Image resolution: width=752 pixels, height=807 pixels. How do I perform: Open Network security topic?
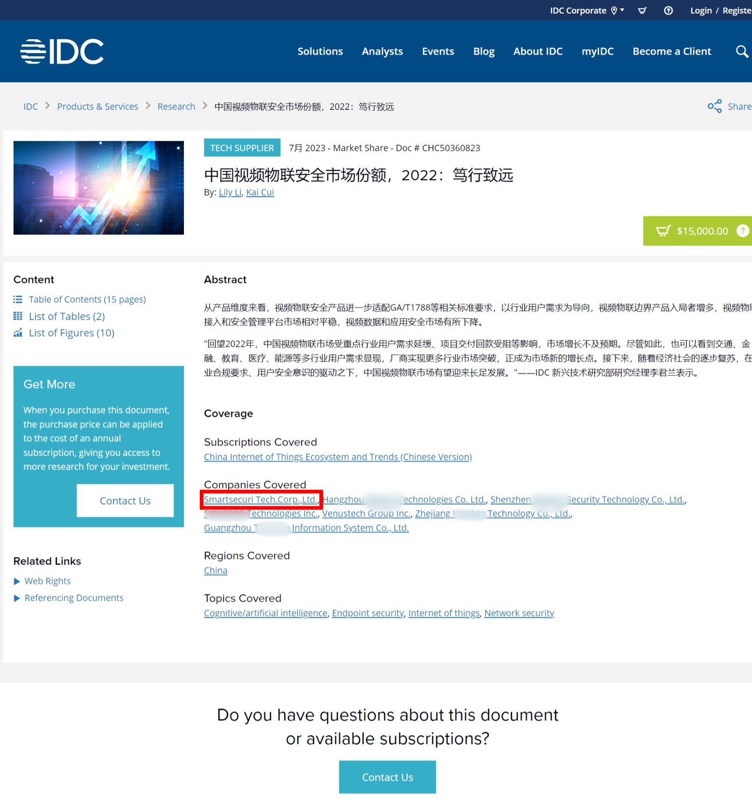pos(519,613)
